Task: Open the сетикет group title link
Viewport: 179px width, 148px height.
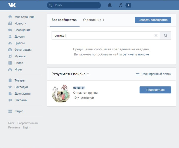Action: pos(79,88)
